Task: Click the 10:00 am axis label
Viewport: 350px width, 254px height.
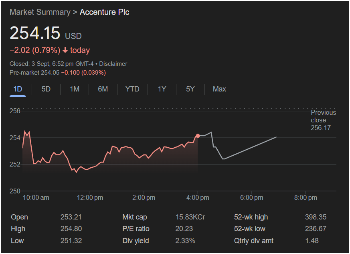Action: [x=36, y=197]
